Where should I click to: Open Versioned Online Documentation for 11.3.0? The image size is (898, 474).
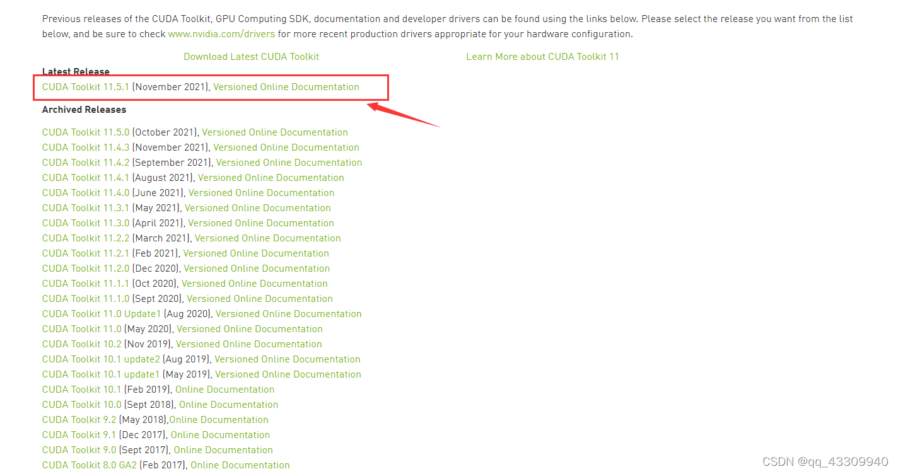coord(261,223)
